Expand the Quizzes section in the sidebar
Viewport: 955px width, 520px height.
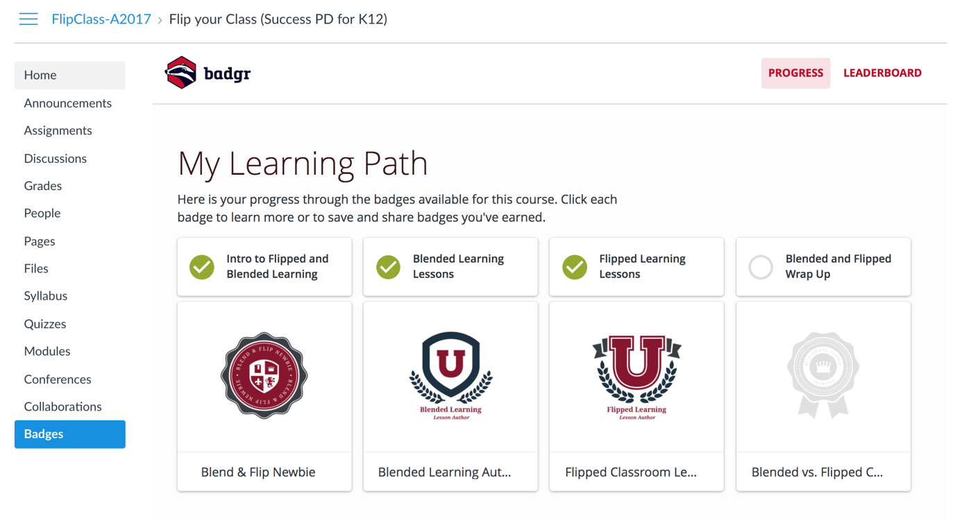pos(44,323)
